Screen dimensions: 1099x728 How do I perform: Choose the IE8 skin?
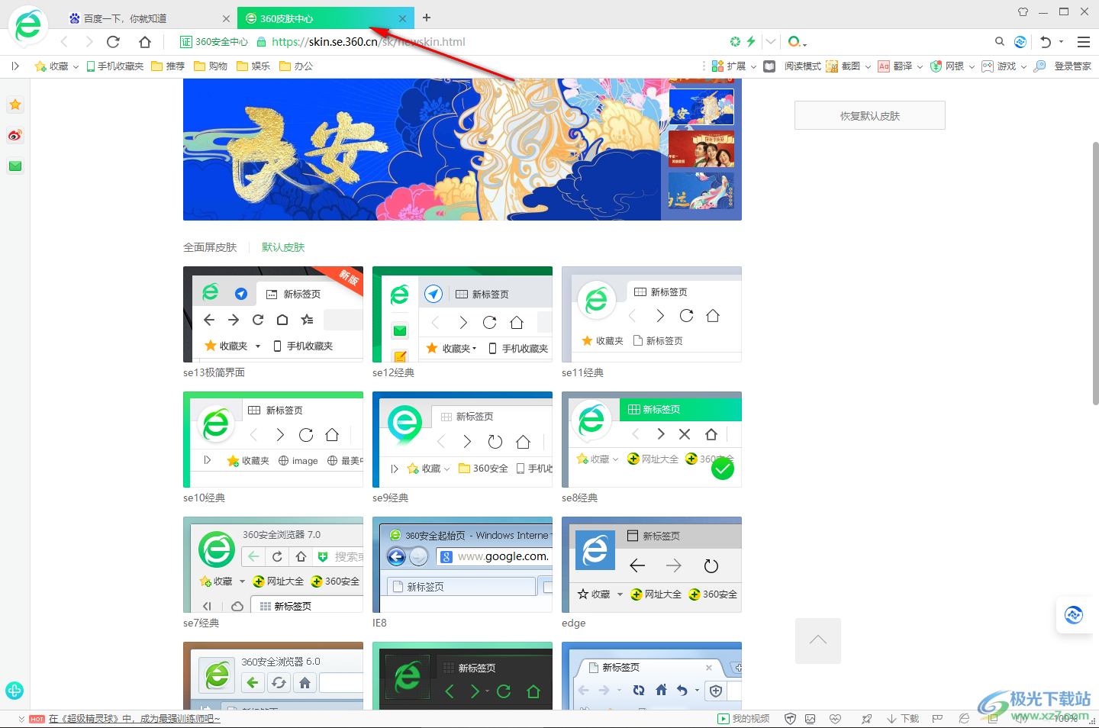point(462,565)
